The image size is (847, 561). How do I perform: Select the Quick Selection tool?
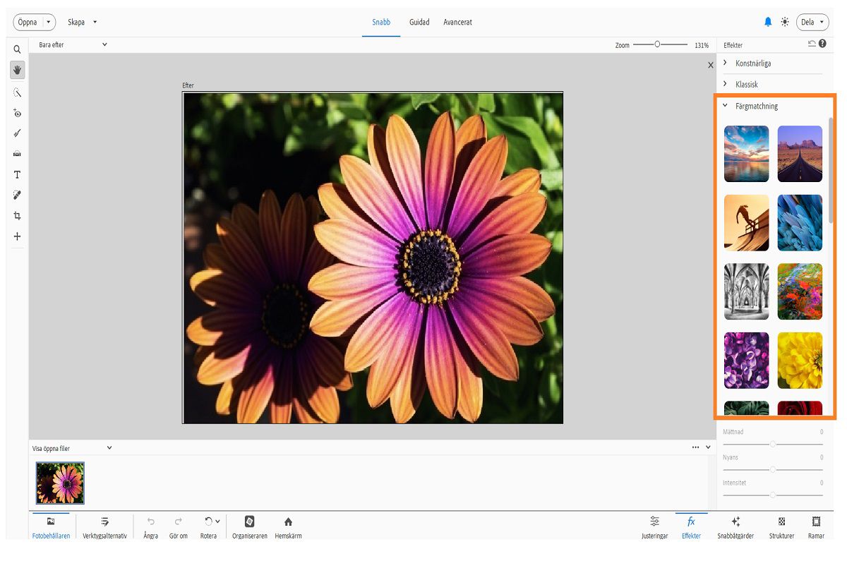click(x=17, y=92)
